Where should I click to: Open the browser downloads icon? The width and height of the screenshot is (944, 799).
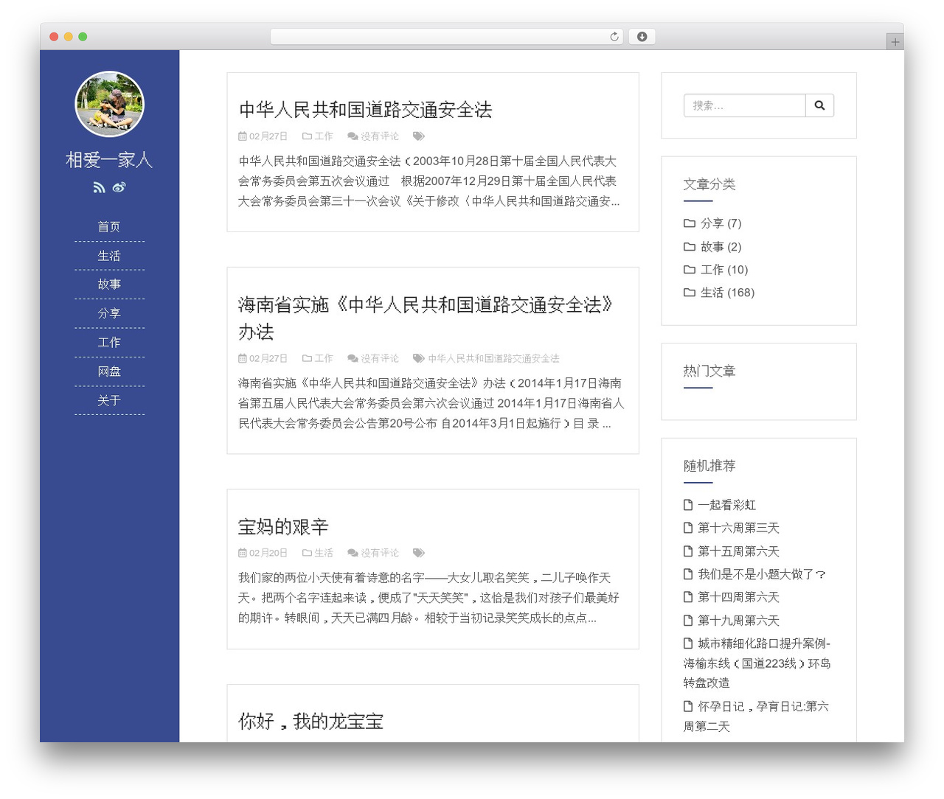(642, 37)
